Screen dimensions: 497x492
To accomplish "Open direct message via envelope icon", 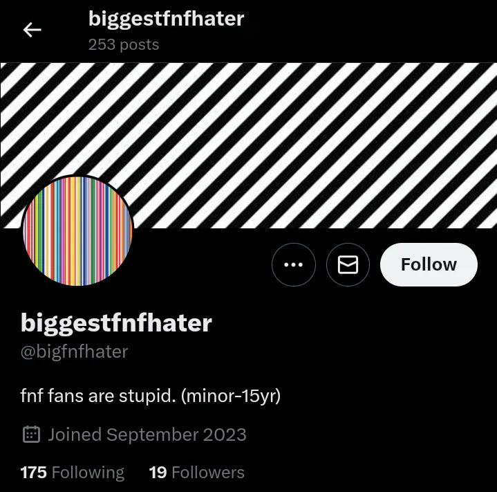I will point(348,264).
